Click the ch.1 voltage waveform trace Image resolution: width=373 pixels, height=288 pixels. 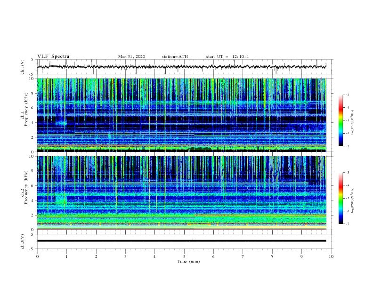(182, 67)
